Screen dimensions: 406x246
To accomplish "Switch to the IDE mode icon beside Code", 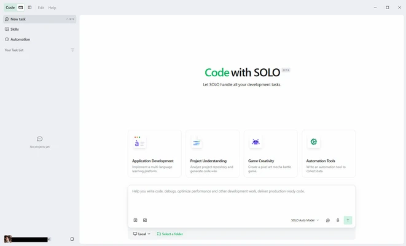I will pyautogui.click(x=21, y=7).
